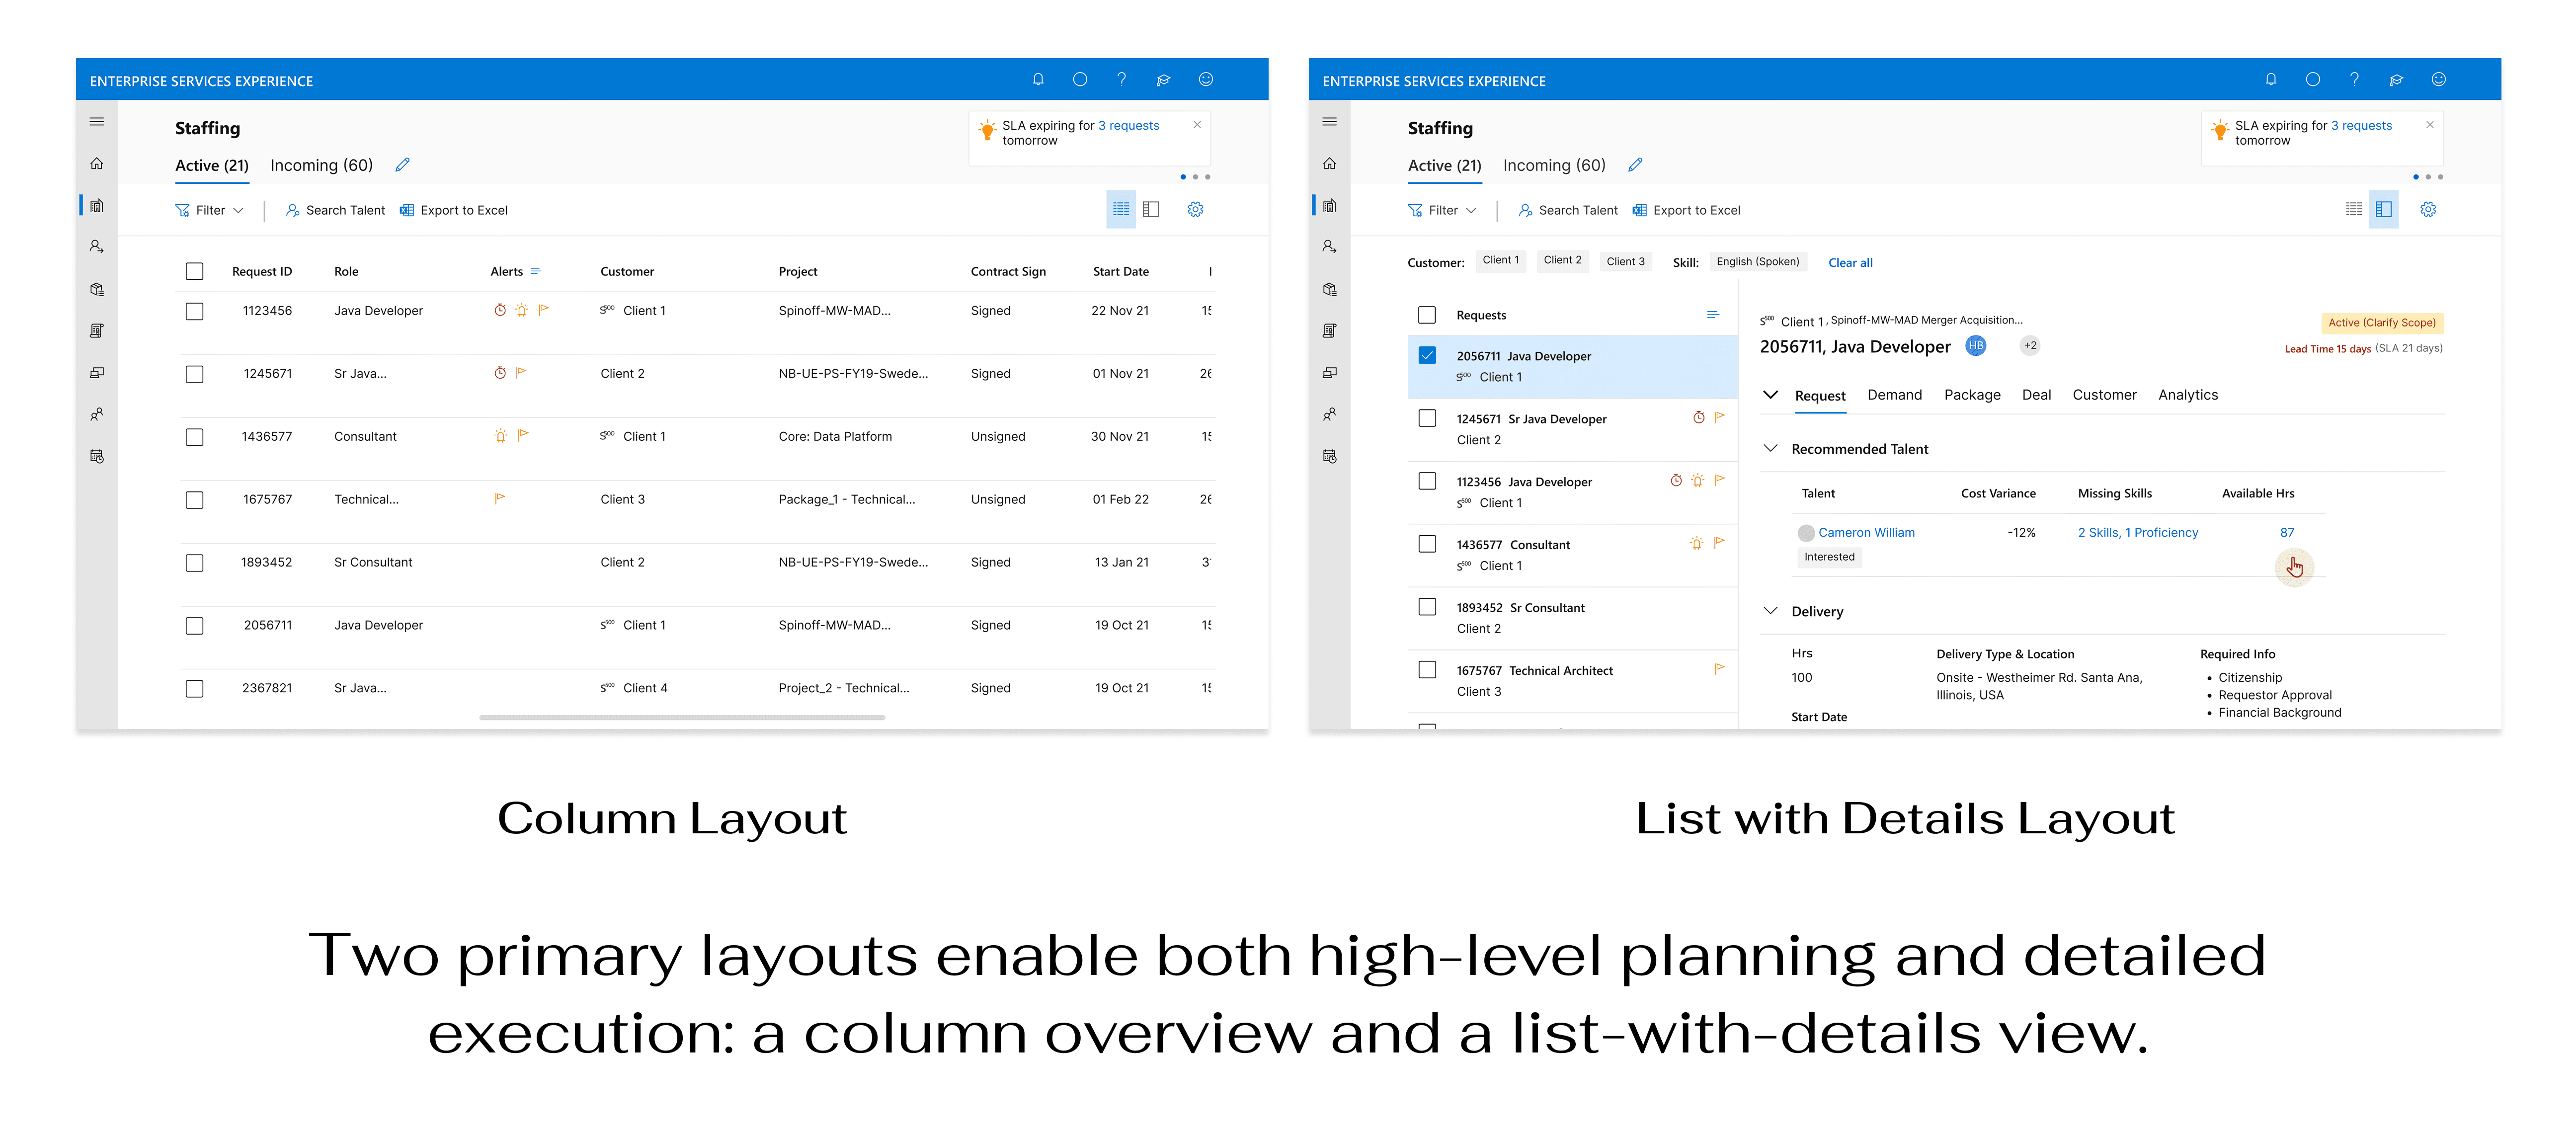Open the Filter dropdown in Column Layout

[210, 210]
